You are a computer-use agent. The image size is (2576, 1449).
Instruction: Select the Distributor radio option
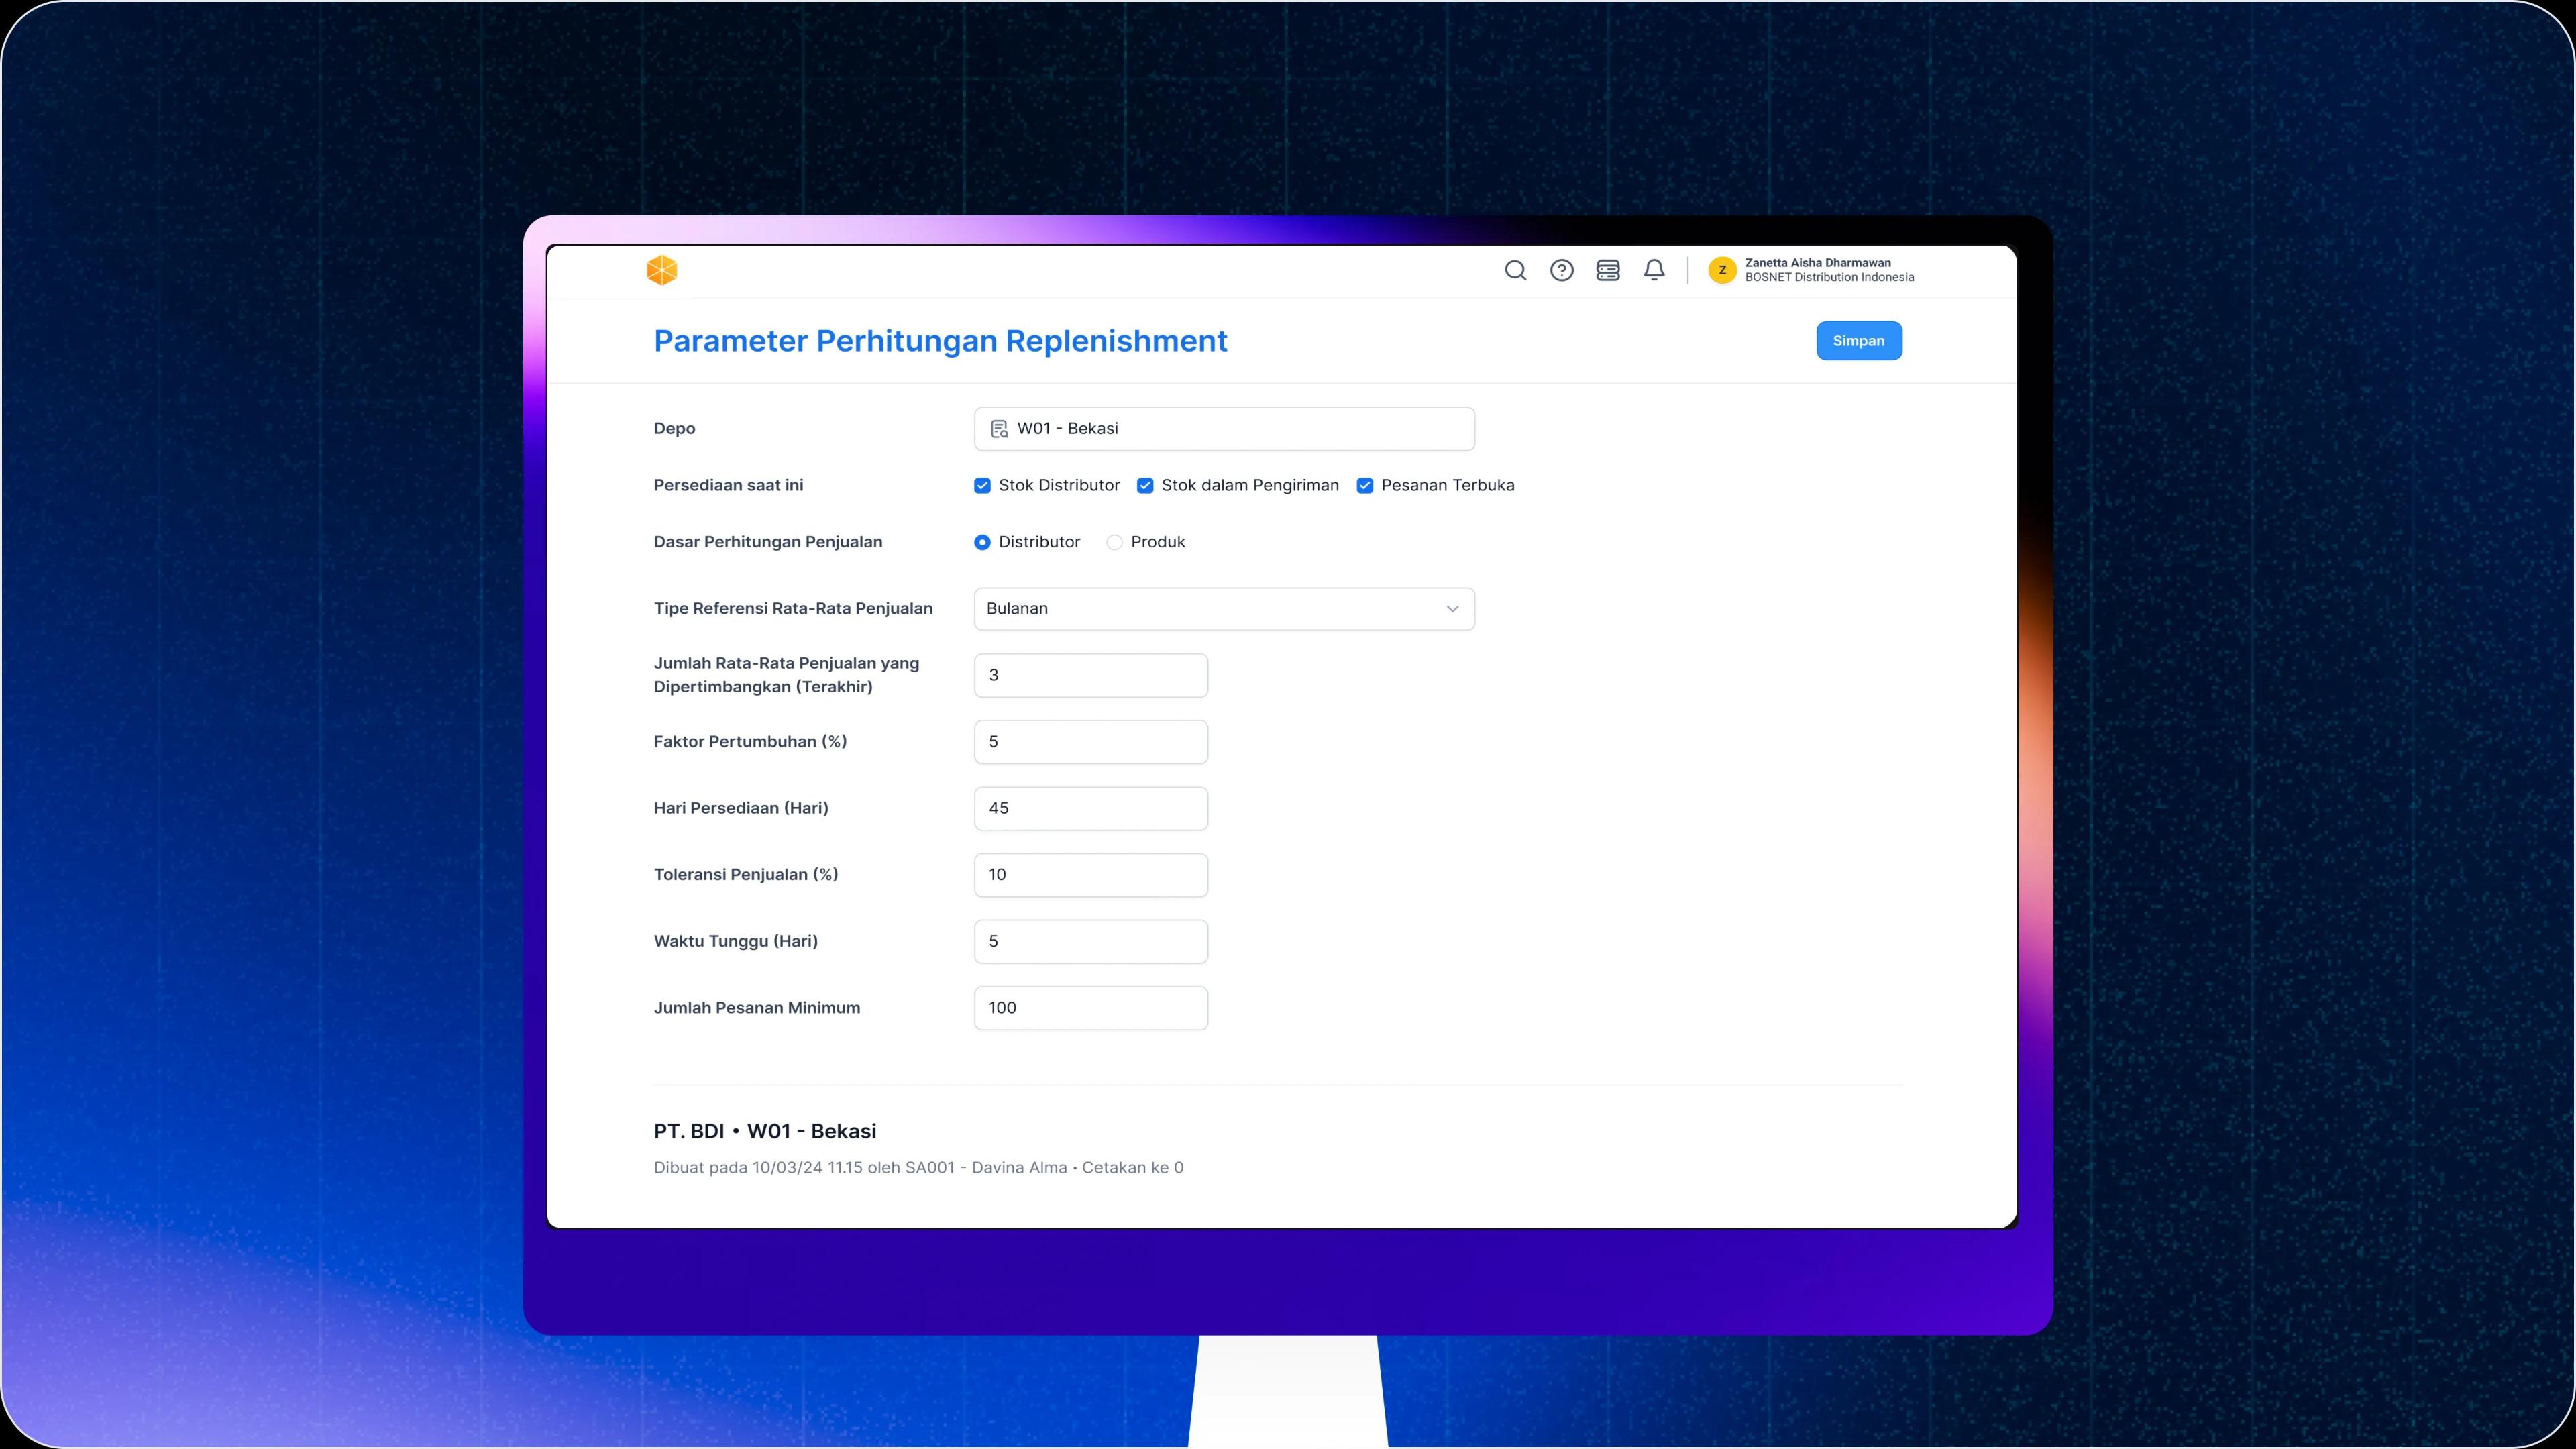982,542
